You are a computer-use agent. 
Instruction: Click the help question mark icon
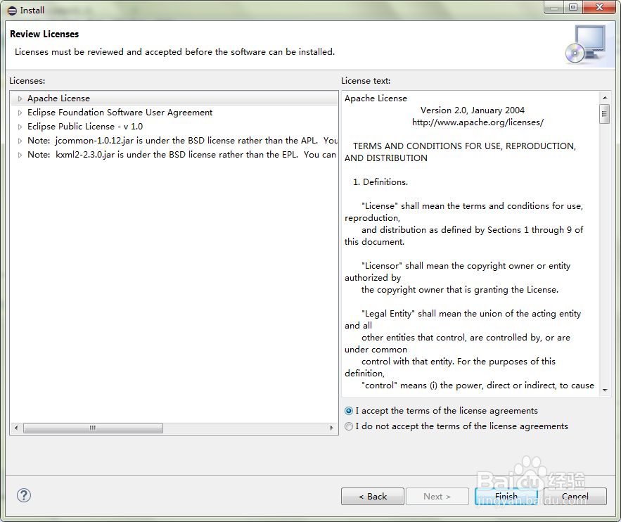[24, 495]
